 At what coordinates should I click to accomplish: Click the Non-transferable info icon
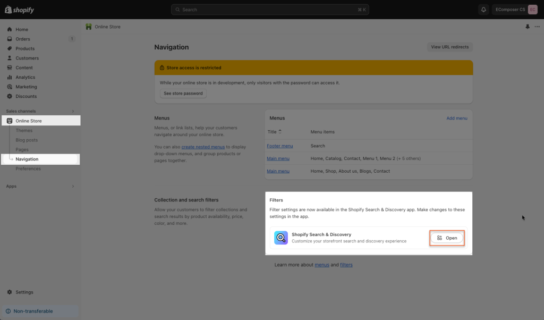pos(8,311)
